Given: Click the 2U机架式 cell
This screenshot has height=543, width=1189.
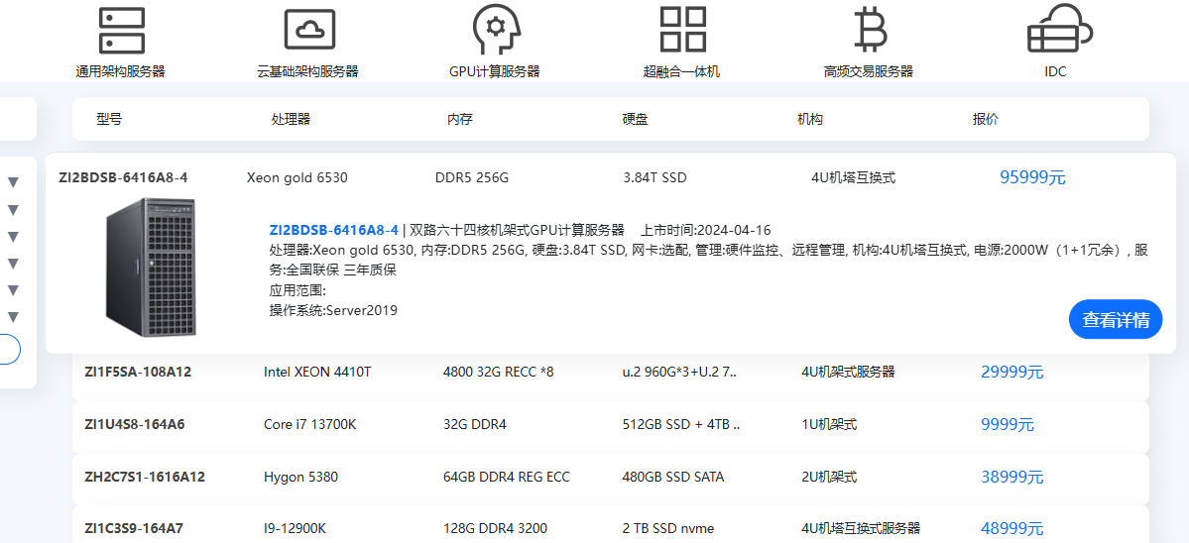Looking at the screenshot, I should [x=829, y=478].
